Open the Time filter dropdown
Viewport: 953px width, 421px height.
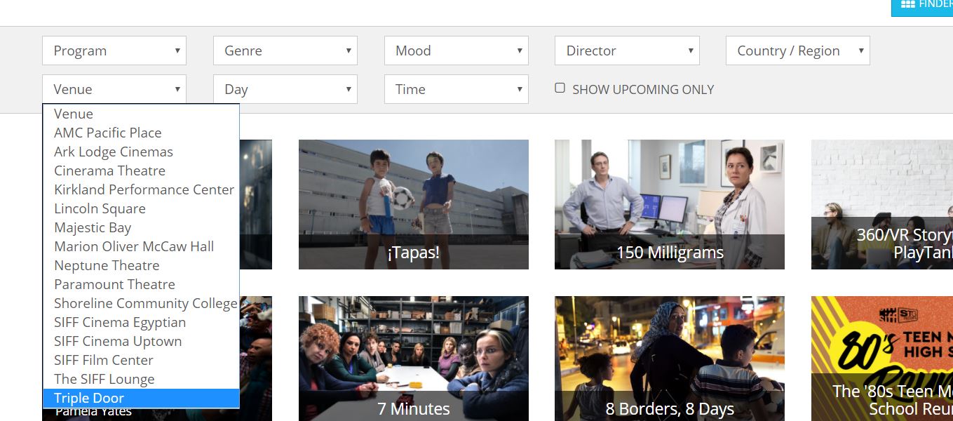tap(457, 89)
